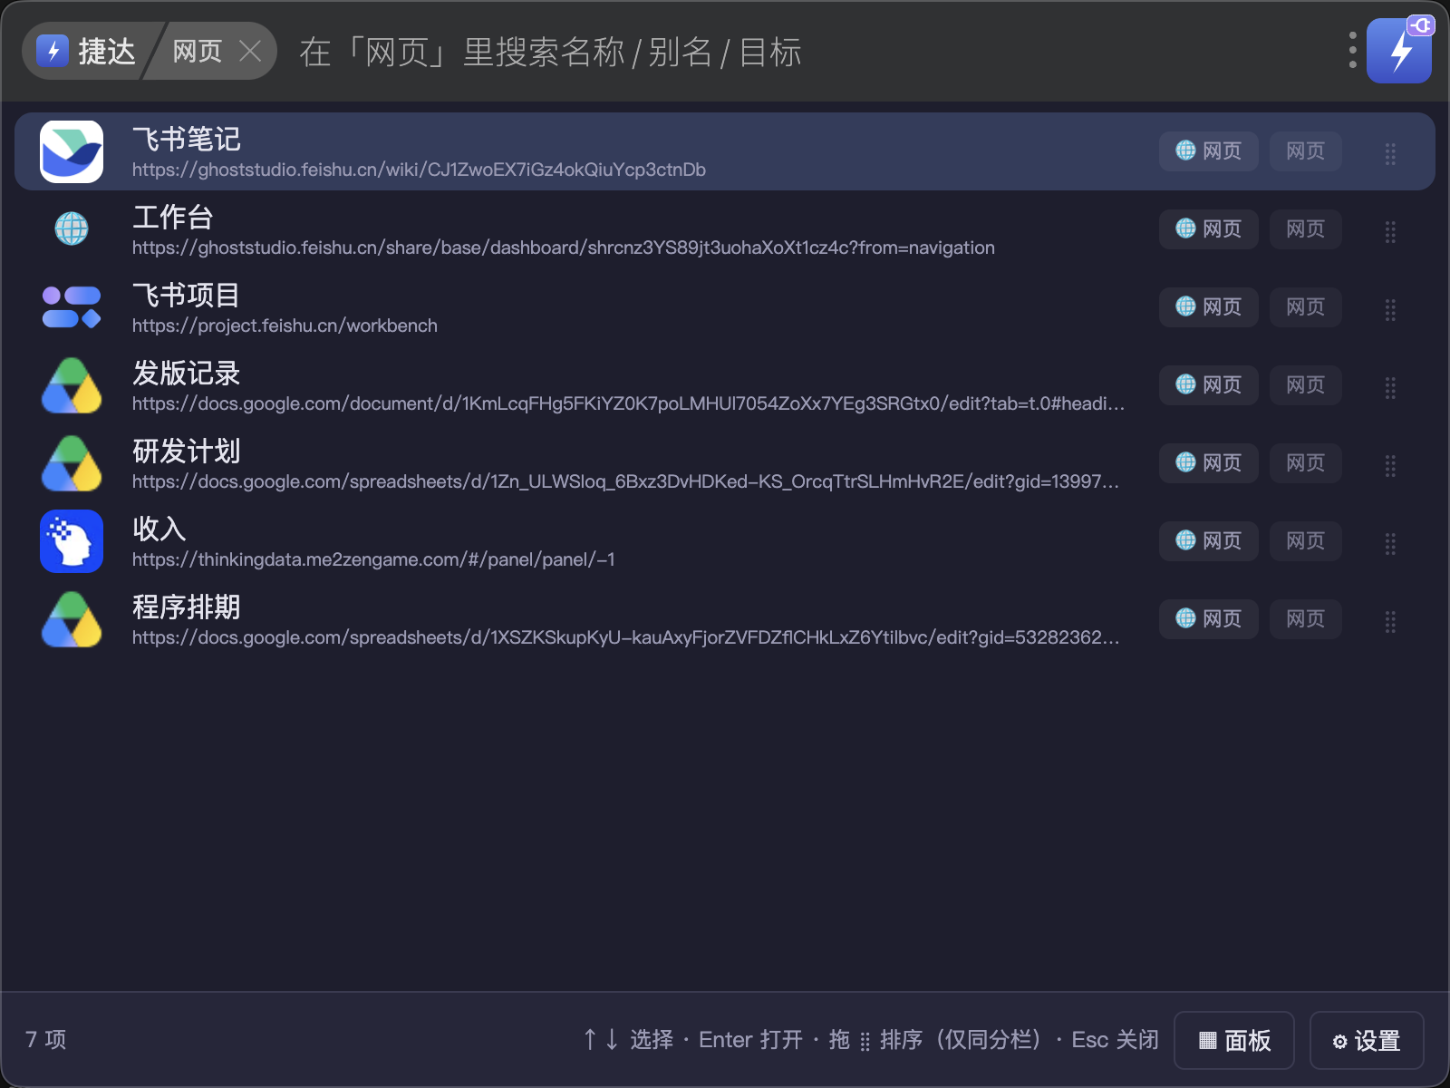Image resolution: width=1450 pixels, height=1088 pixels.
Task: Click the globe 网页 tag on 发版记录
Action: tap(1208, 384)
